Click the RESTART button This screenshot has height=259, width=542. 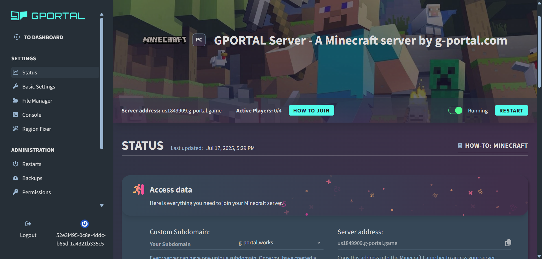click(511, 110)
